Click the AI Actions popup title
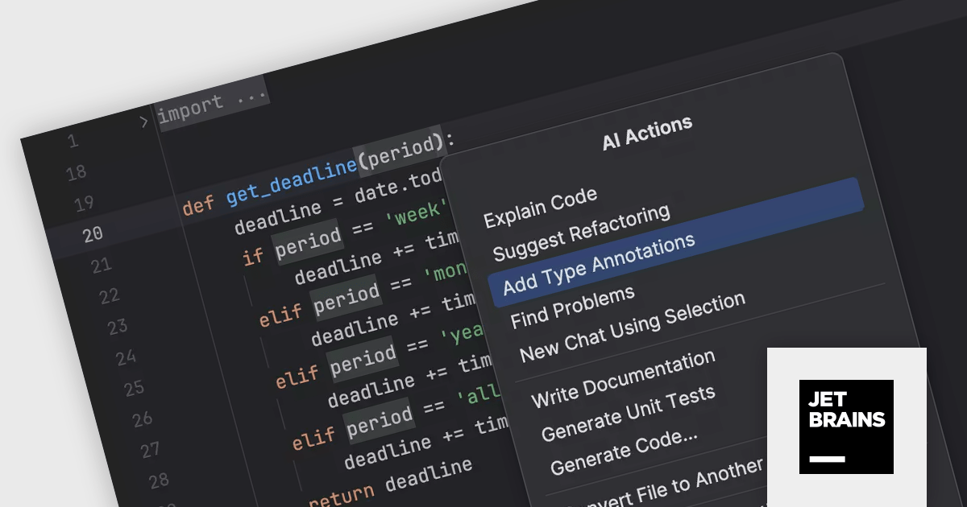967x507 pixels. tap(647, 134)
